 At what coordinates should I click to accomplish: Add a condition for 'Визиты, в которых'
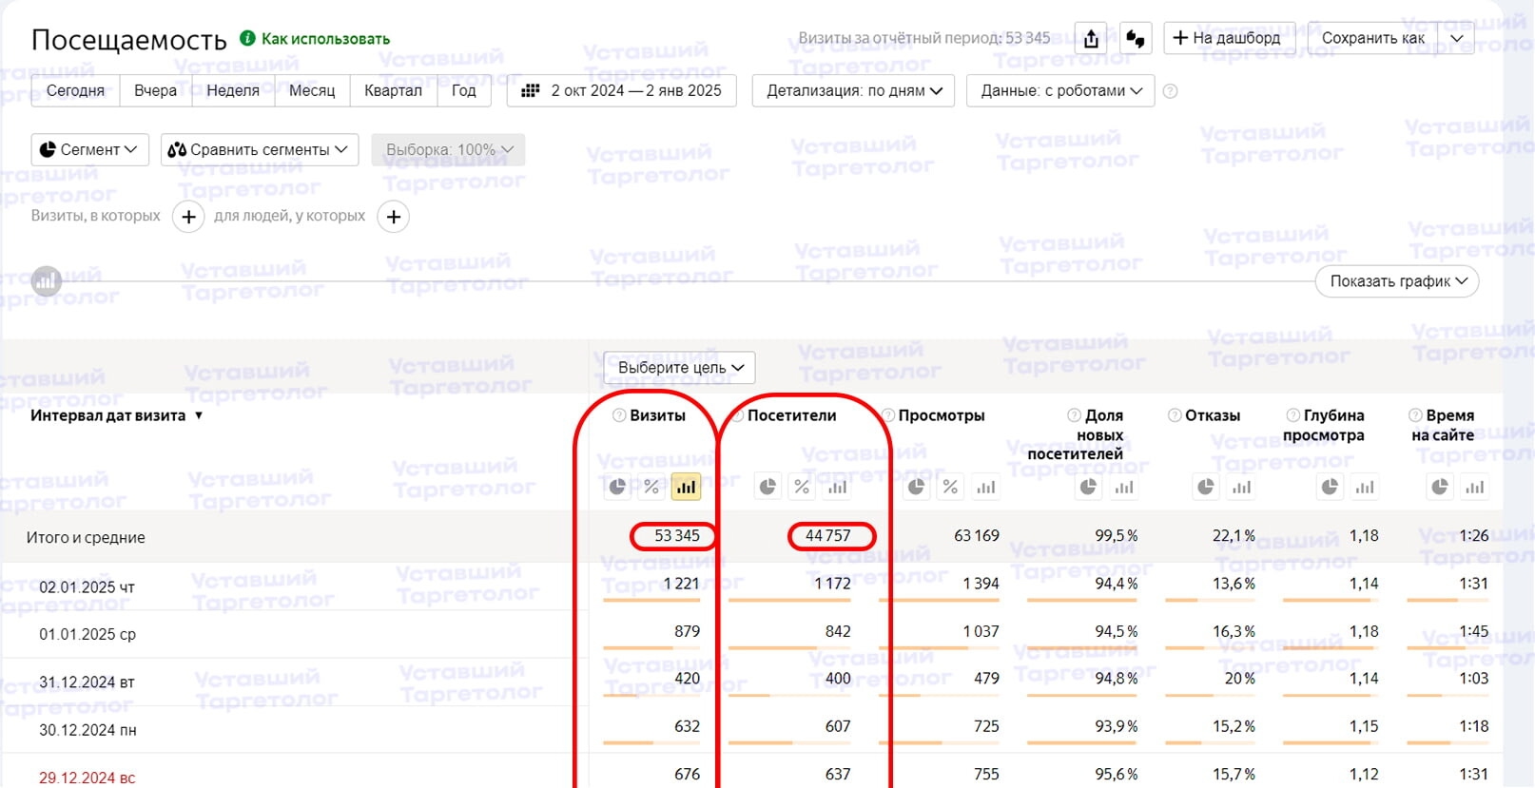coord(188,217)
